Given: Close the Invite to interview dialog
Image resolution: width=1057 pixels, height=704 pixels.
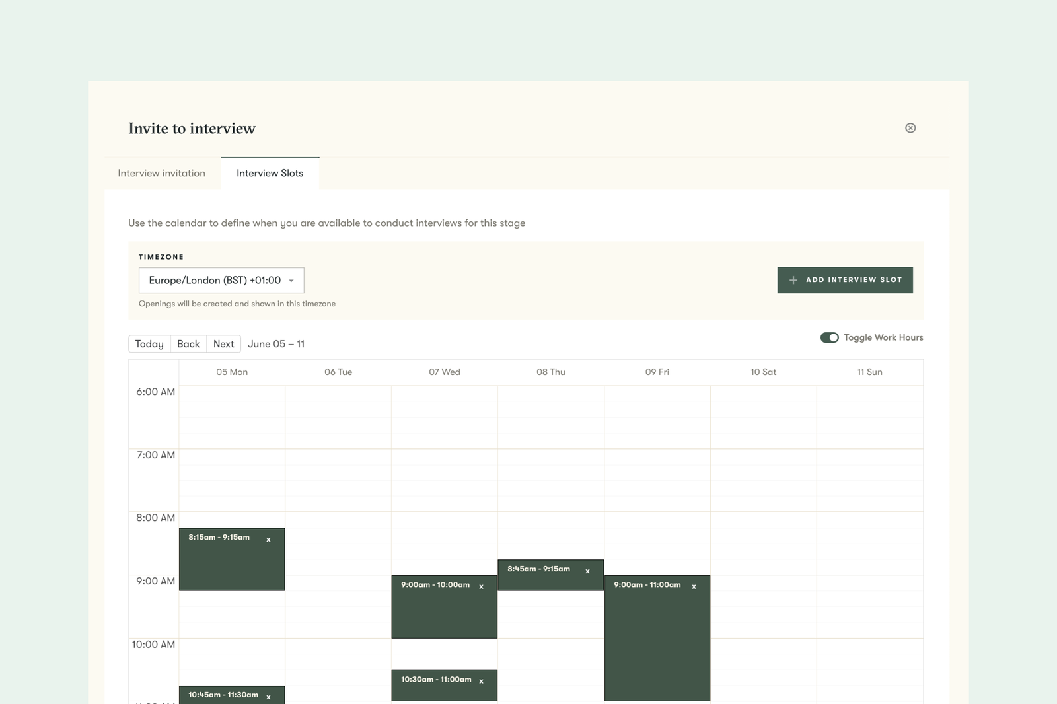Looking at the screenshot, I should click(x=910, y=128).
